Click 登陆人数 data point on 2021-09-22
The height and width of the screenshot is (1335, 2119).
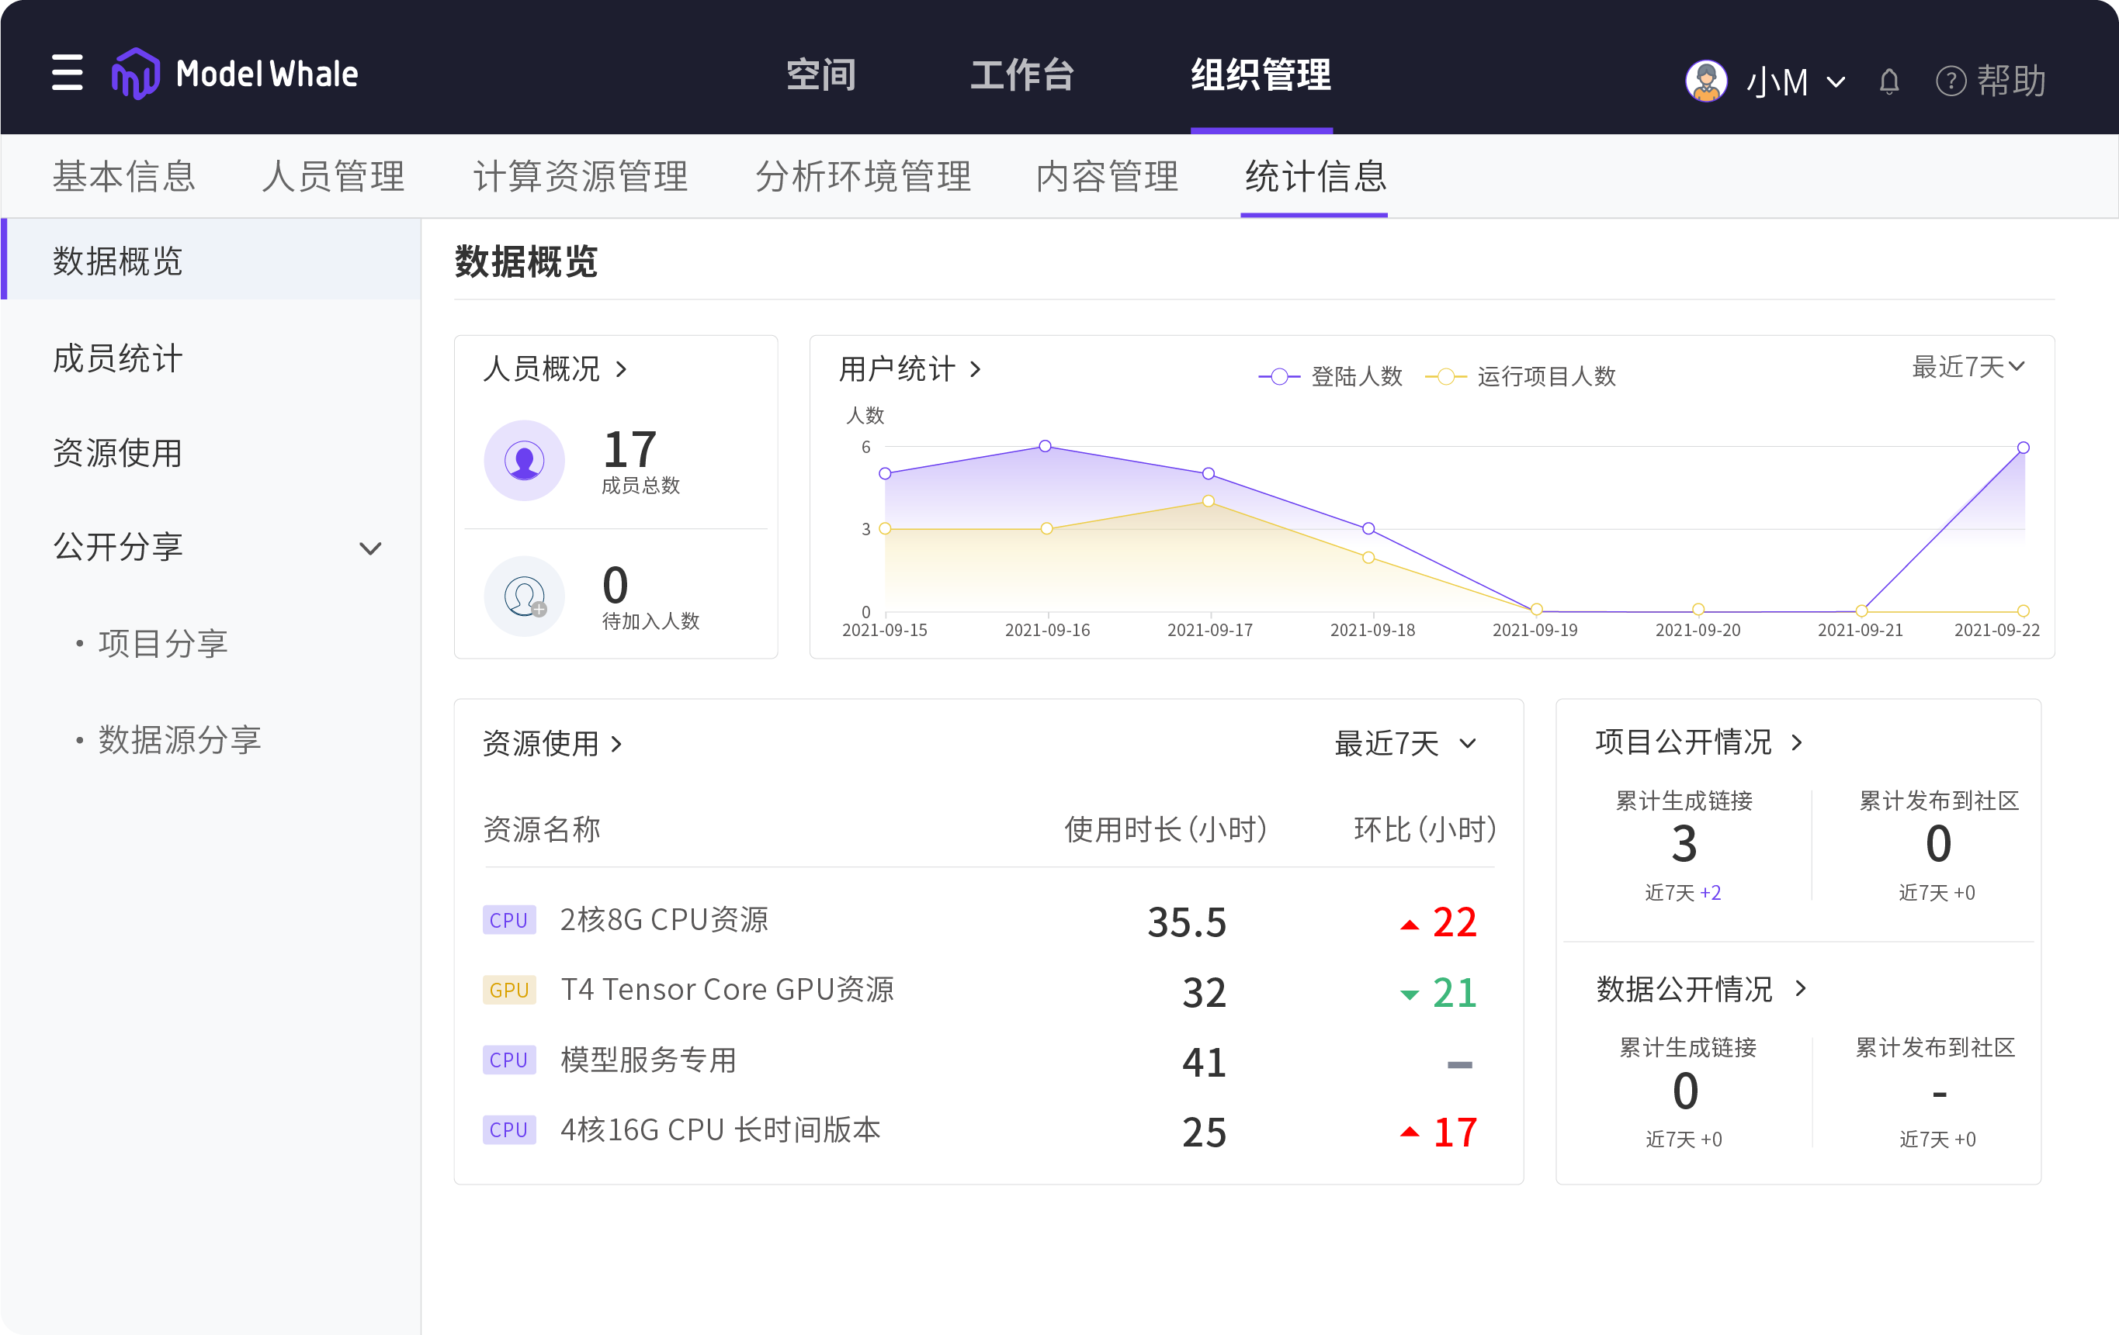[2023, 448]
